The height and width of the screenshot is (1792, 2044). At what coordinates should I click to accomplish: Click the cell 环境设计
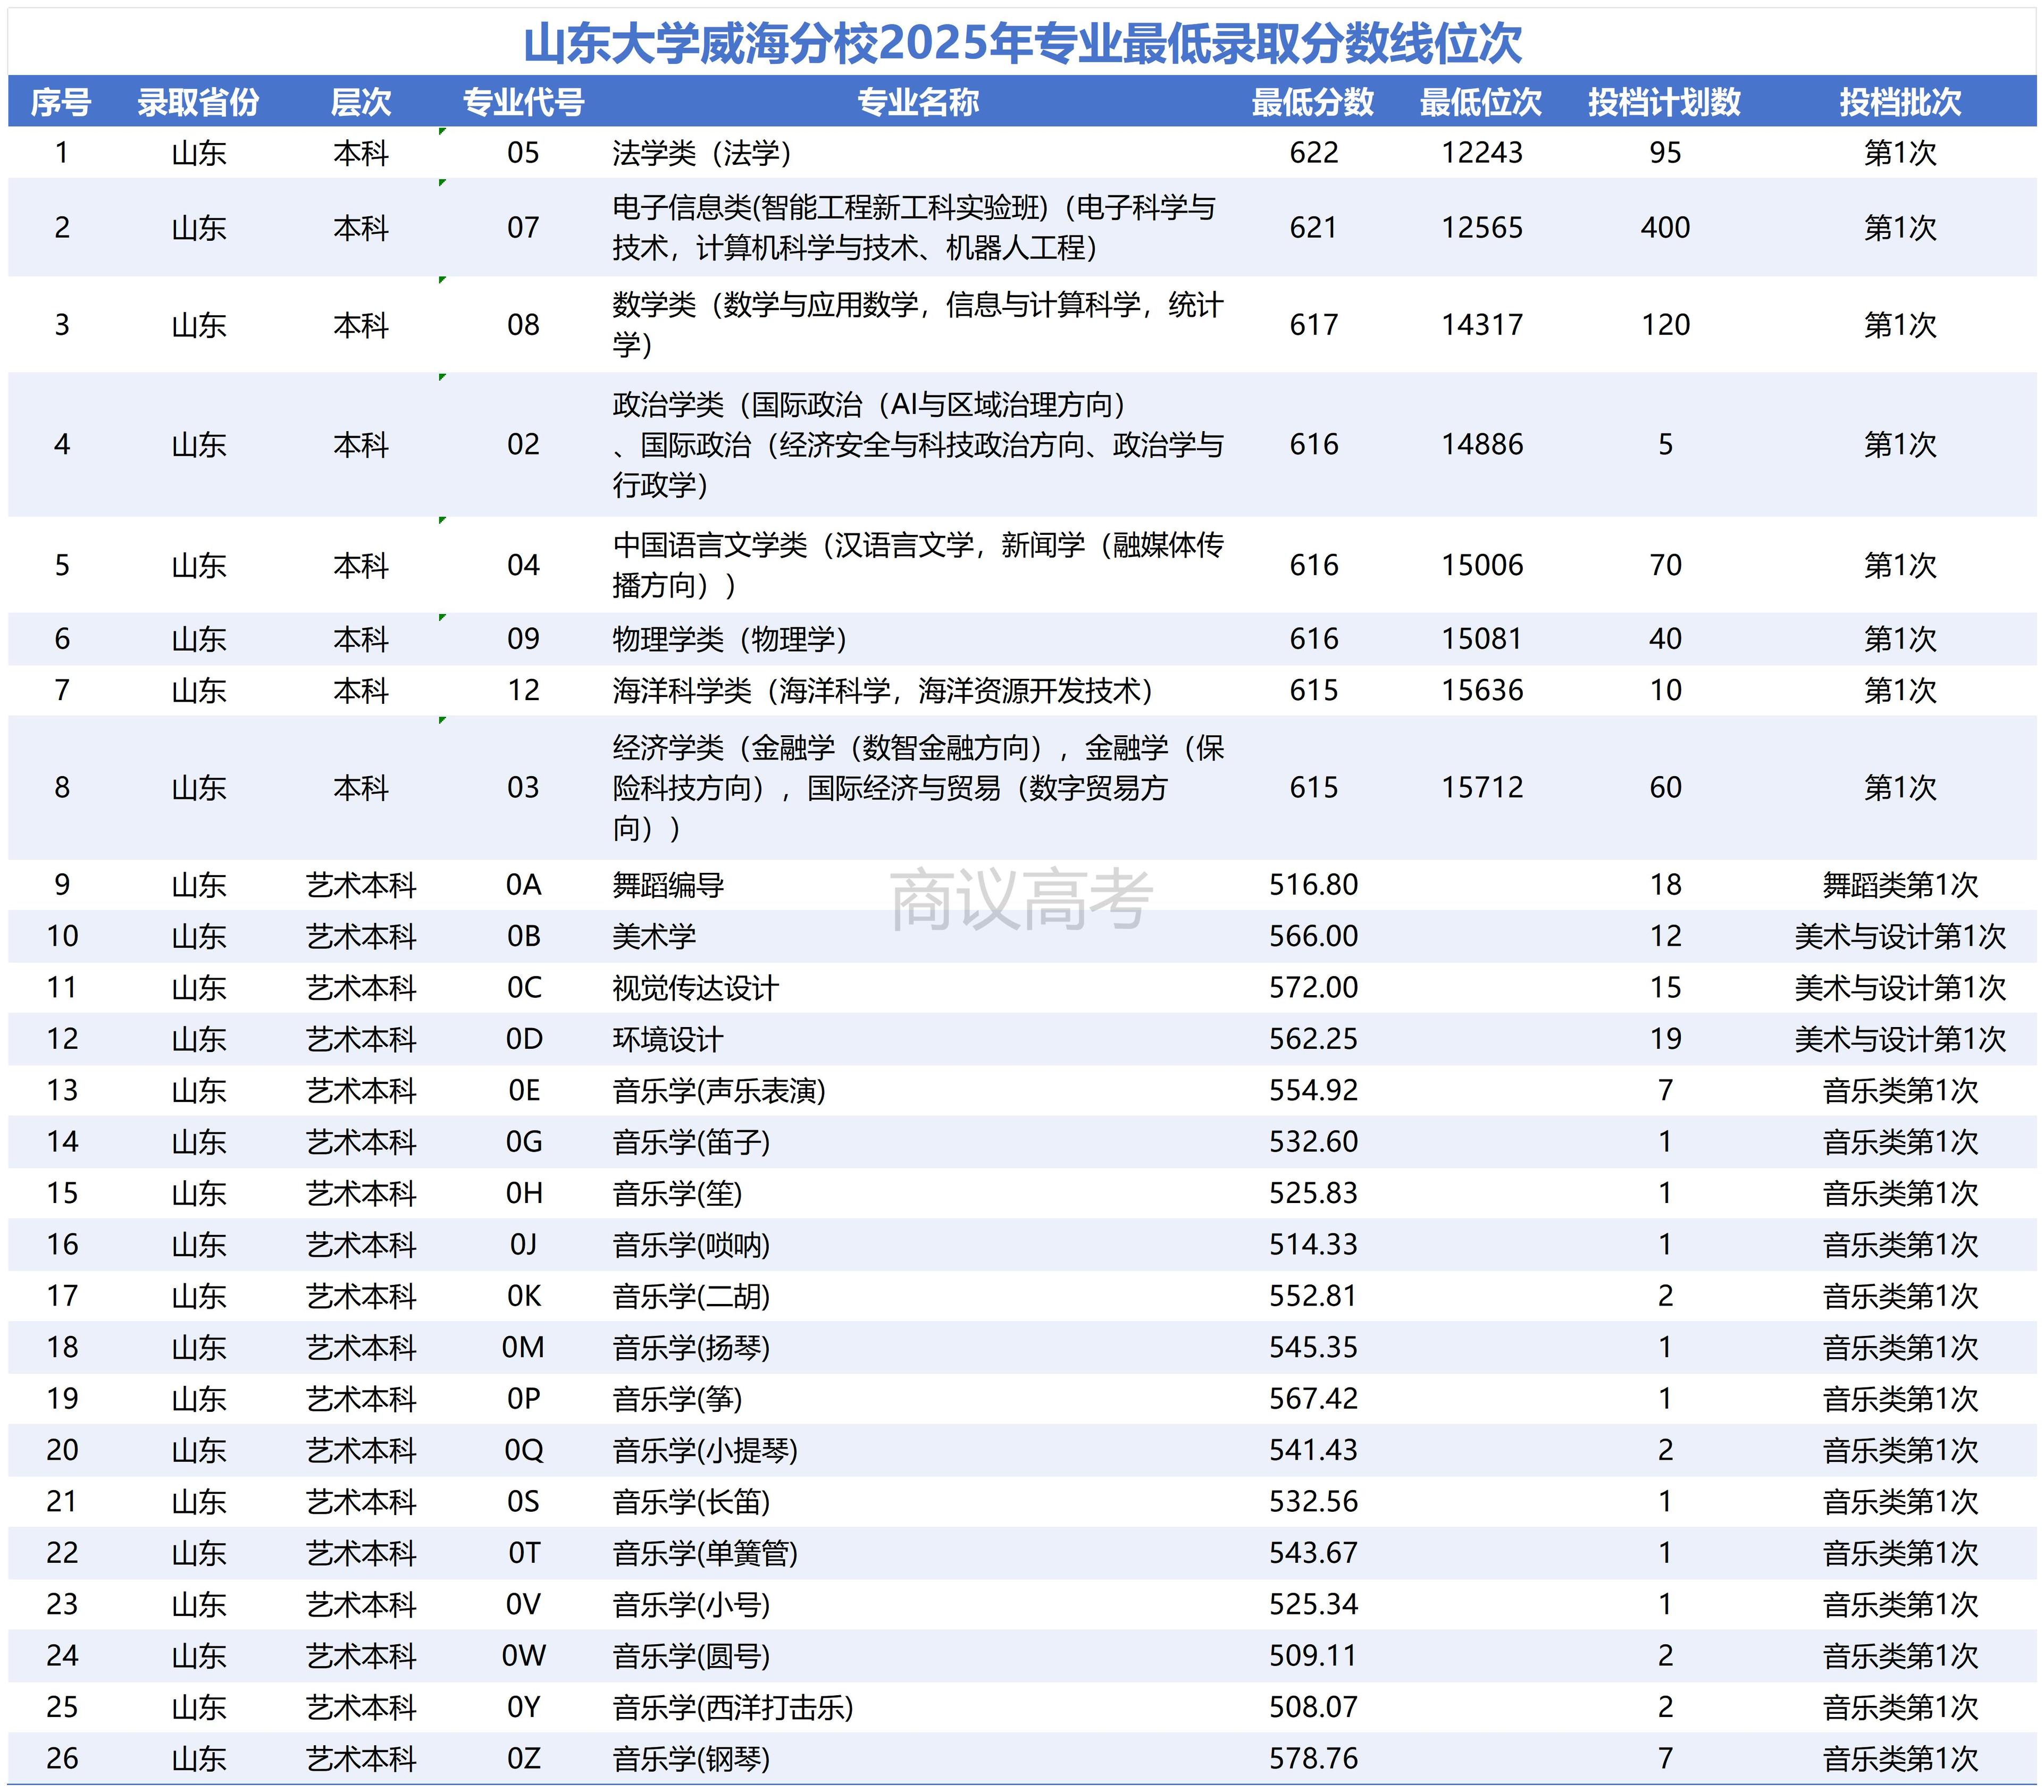coord(667,1040)
